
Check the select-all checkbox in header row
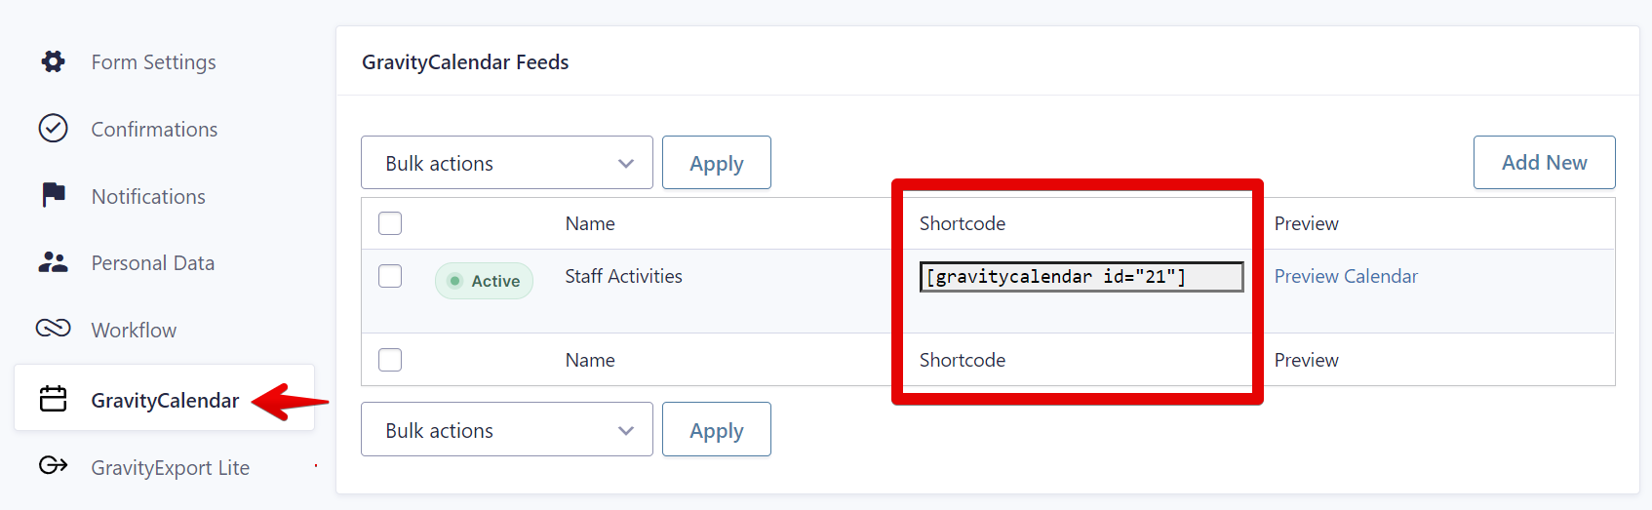point(390,223)
